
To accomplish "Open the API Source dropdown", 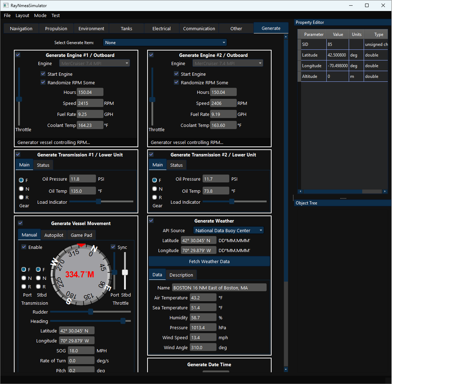I will coord(228,230).
